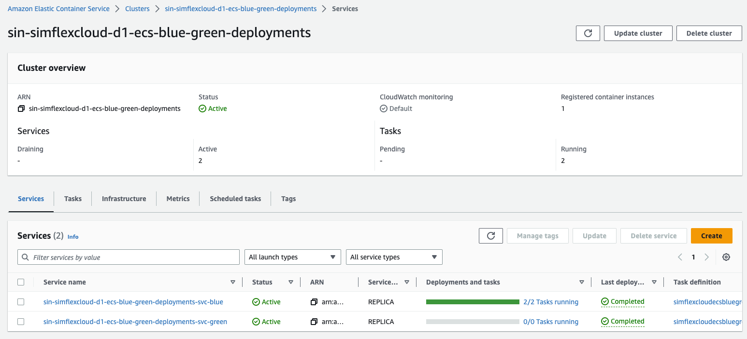This screenshot has width=747, height=339.
Task: Click the CloudWatch Default status icon
Action: click(x=384, y=109)
